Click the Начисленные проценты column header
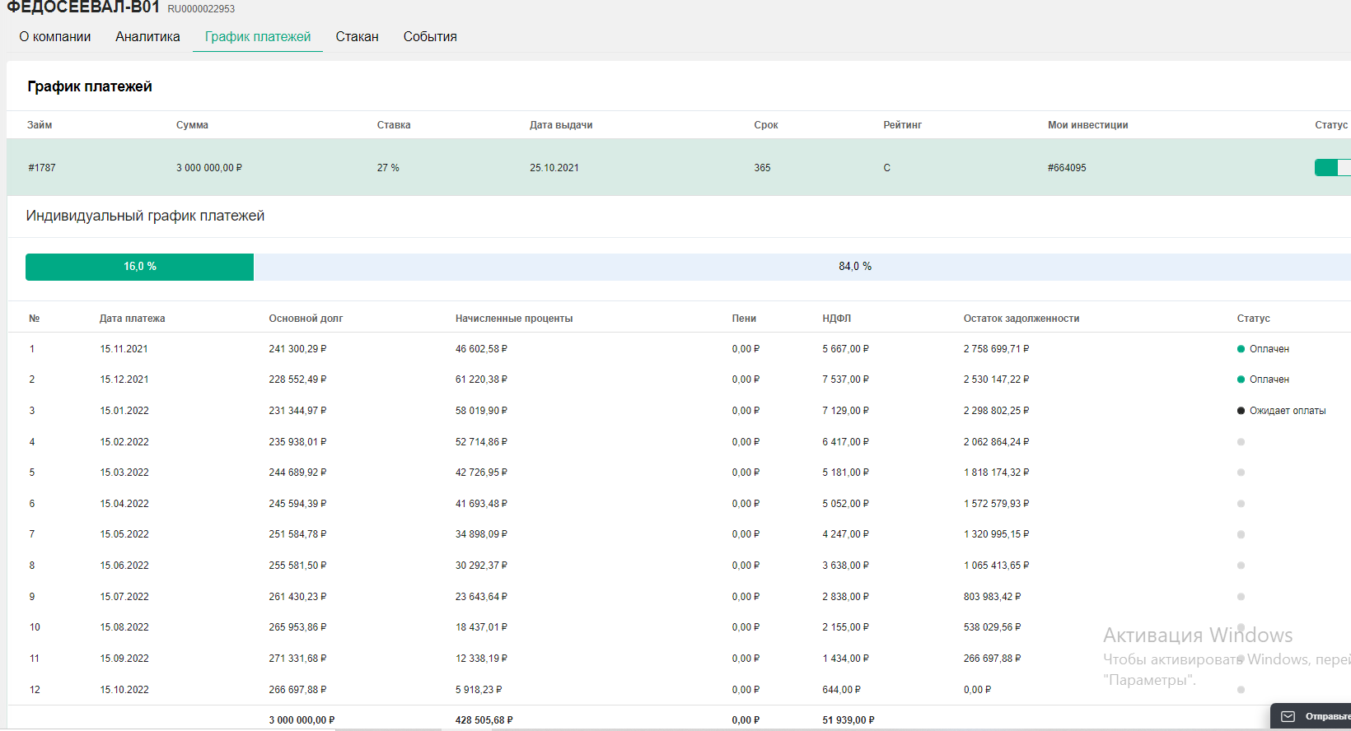Viewport: 1351px width, 731px height. [514, 319]
